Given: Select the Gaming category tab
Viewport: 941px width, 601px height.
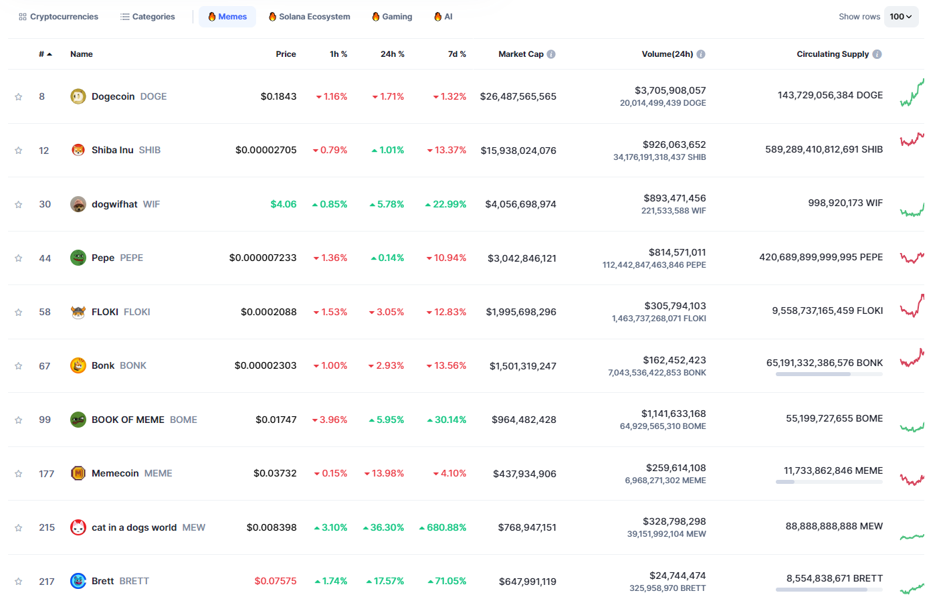Looking at the screenshot, I should point(392,17).
